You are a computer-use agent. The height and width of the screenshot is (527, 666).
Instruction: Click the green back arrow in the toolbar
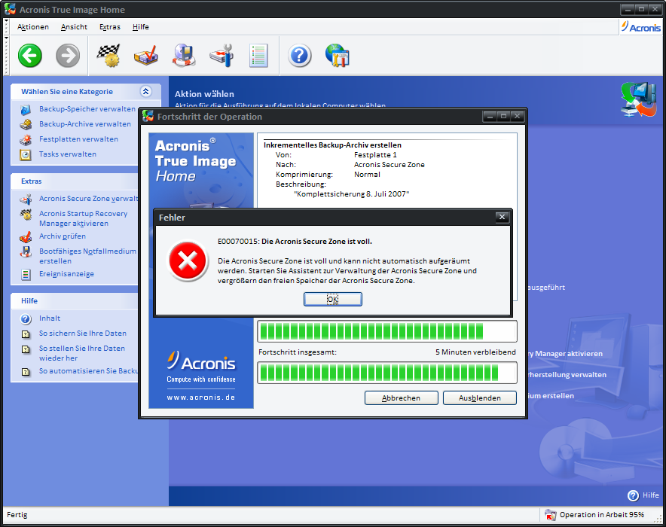(x=29, y=56)
